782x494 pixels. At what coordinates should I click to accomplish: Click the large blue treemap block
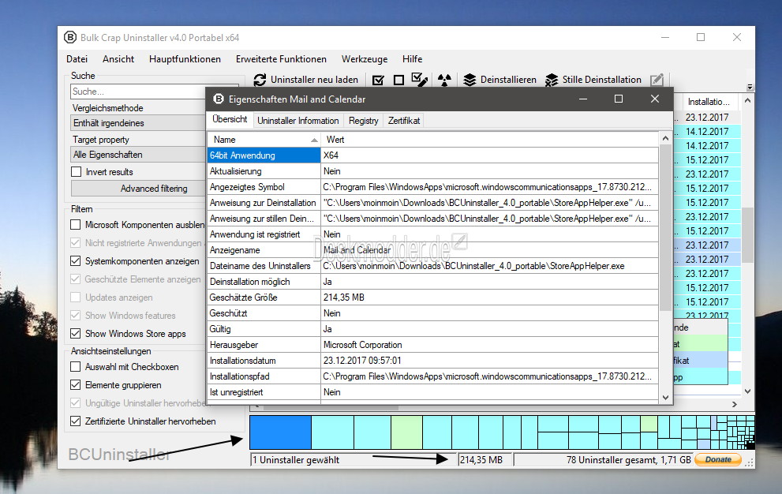click(280, 432)
